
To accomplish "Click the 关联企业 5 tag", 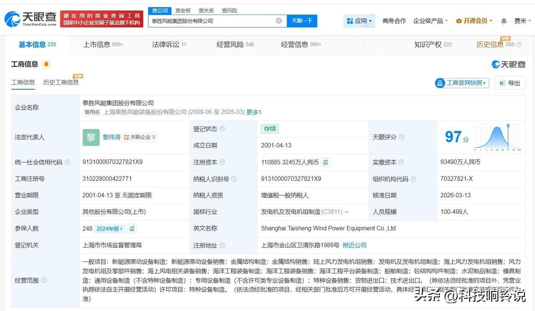I will click(x=140, y=137).
